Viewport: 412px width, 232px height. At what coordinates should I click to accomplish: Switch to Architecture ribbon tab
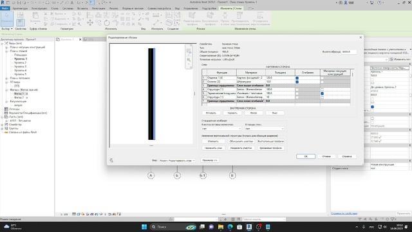[20, 8]
